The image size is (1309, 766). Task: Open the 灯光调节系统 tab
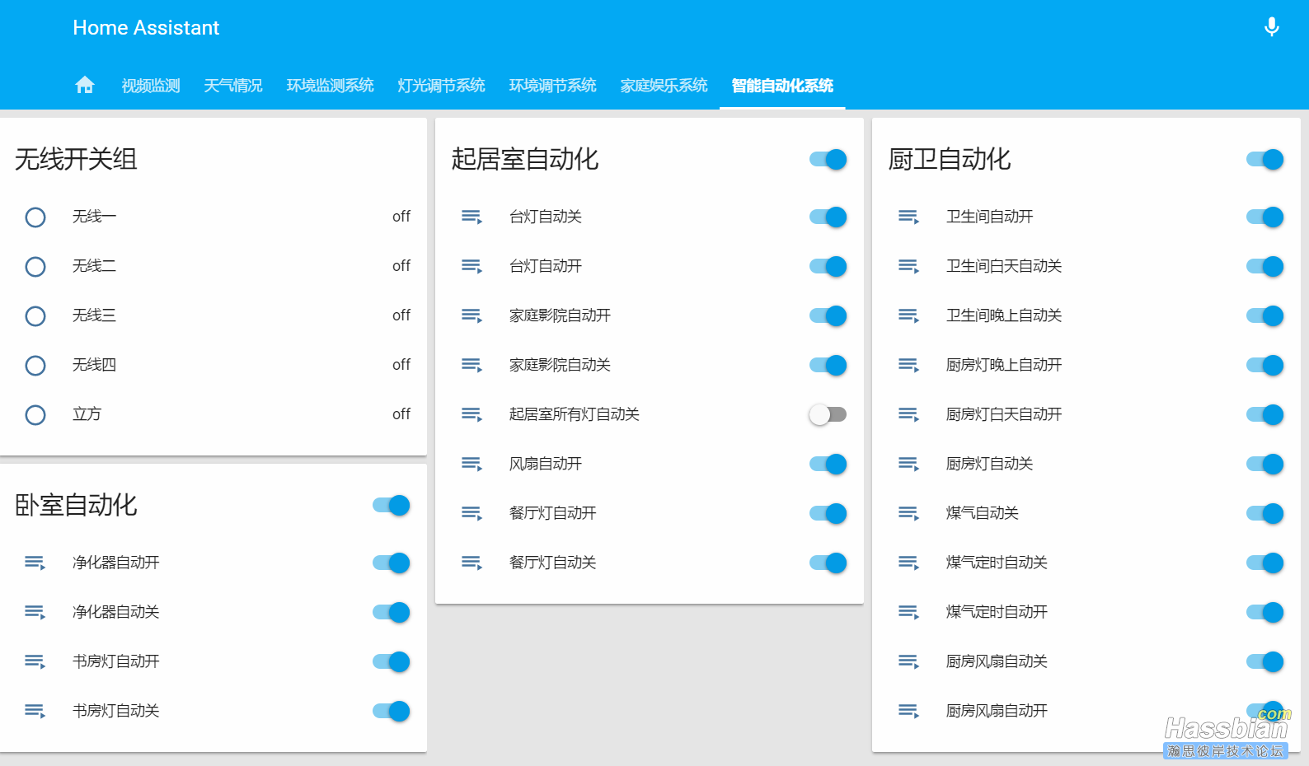tap(442, 86)
